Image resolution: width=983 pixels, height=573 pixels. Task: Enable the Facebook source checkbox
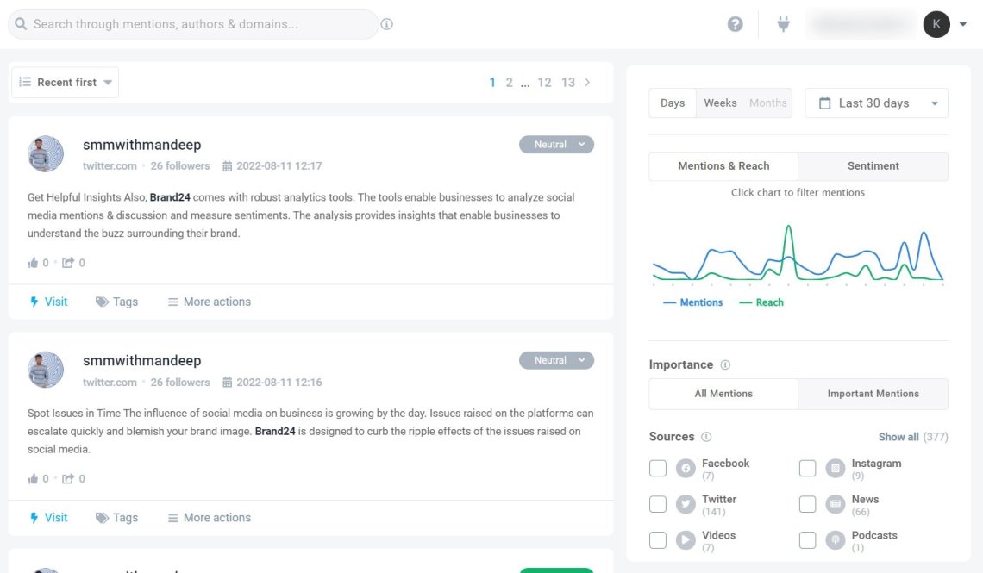click(658, 468)
